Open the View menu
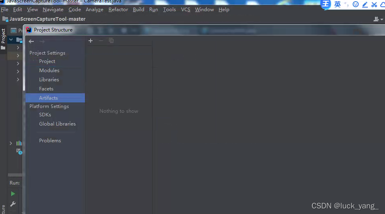385x214 pixels. pyautogui.click(x=32, y=10)
